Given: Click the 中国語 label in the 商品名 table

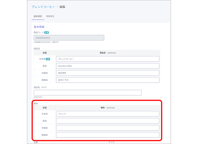Looking at the screenshot, I should (45, 73).
